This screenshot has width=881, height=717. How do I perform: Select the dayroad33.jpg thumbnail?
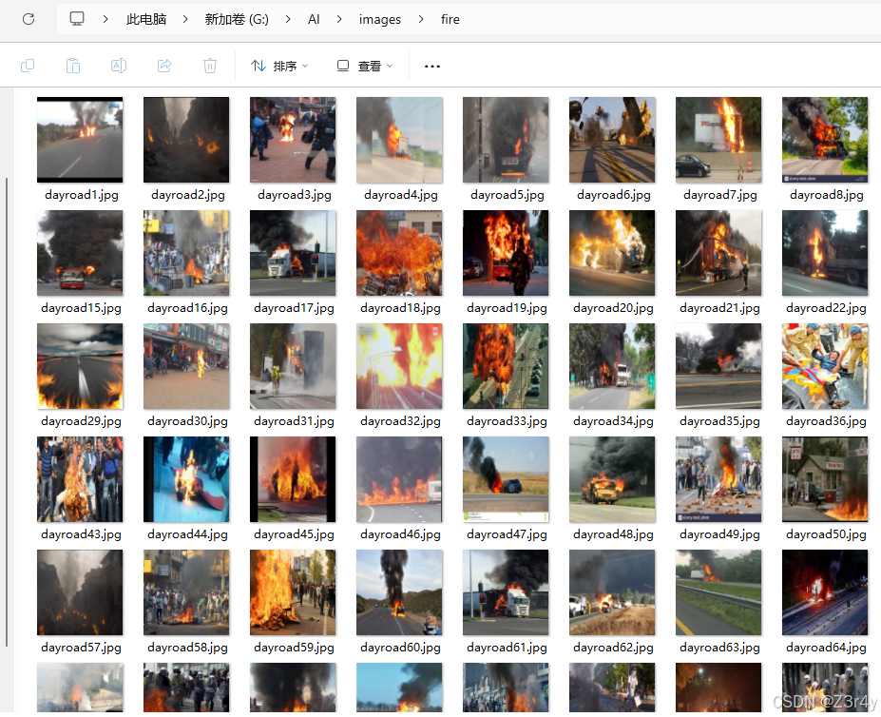tap(506, 366)
